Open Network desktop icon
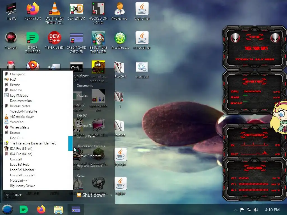Screen dimensions: 287x215 pos(11,41)
